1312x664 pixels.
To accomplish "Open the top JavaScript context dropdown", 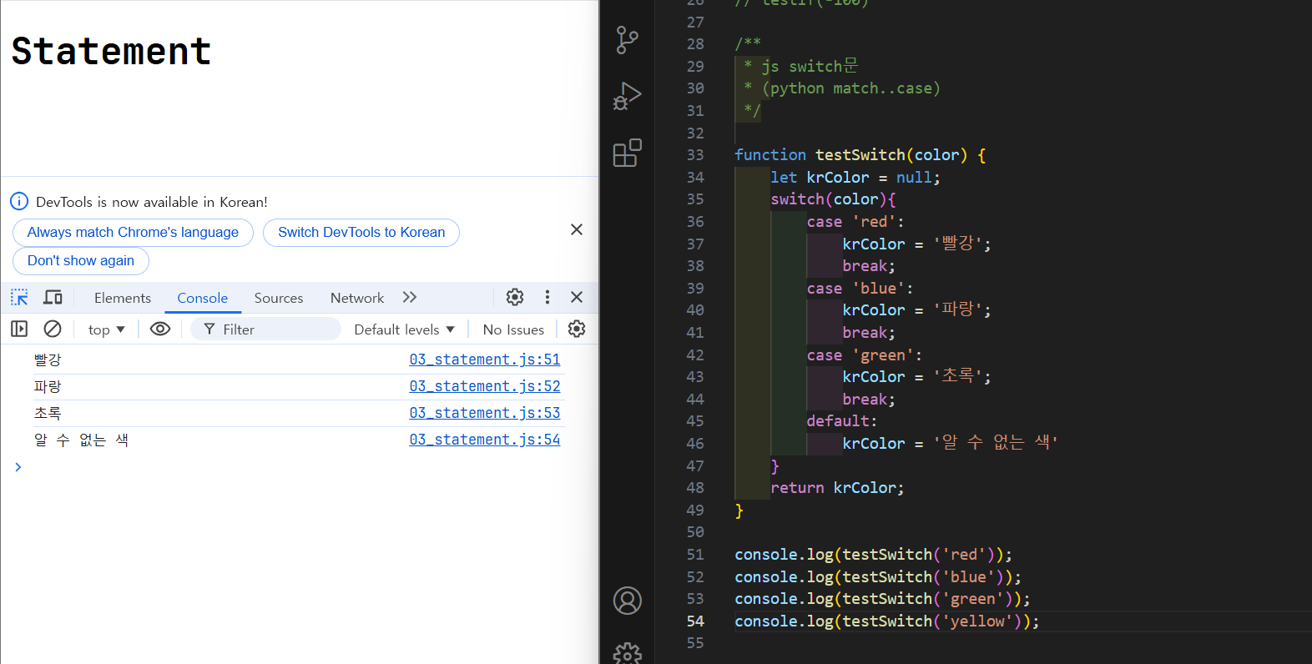I will click(x=106, y=329).
